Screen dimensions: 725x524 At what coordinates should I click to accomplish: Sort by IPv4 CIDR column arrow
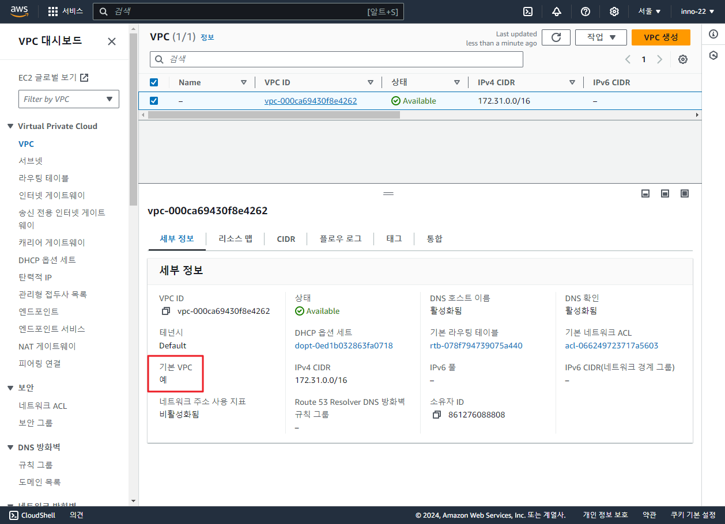(572, 82)
